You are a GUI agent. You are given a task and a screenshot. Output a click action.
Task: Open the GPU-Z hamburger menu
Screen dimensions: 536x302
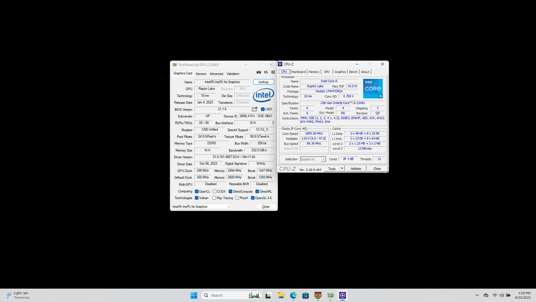click(x=273, y=72)
